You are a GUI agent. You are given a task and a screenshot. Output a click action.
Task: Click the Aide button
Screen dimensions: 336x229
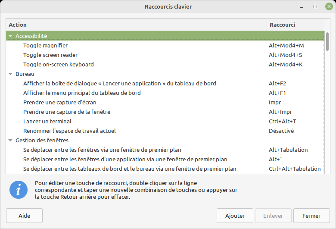coord(24,216)
